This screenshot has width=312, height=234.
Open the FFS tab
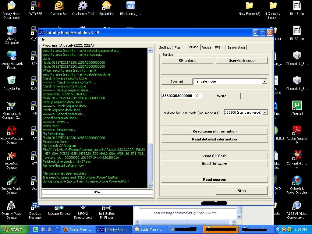(x=218, y=48)
